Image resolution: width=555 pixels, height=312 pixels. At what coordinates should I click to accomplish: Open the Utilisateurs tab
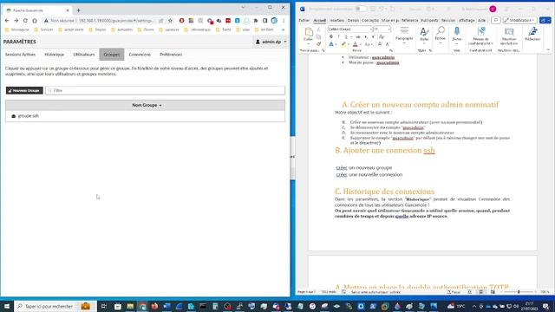[84, 55]
